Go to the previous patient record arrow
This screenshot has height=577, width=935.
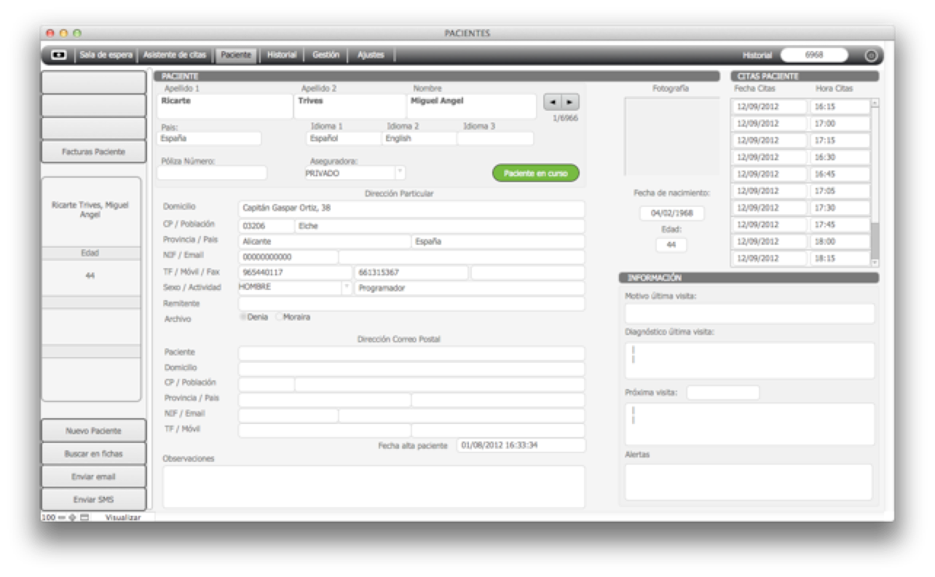click(553, 103)
